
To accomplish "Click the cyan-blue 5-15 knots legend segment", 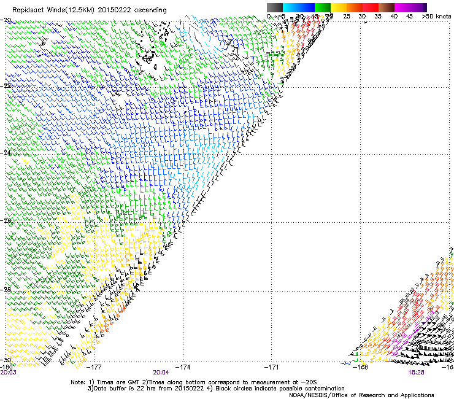I will [x=299, y=7].
